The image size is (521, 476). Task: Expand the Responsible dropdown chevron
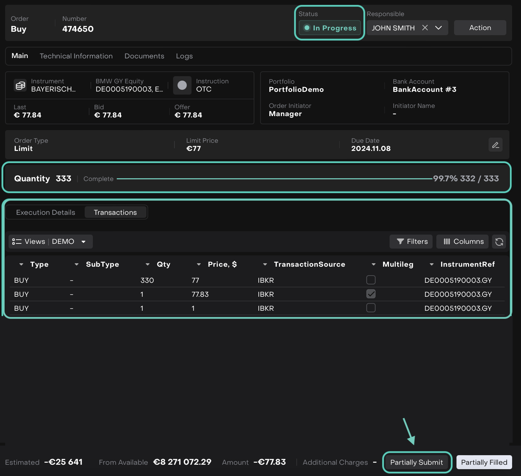coord(439,28)
